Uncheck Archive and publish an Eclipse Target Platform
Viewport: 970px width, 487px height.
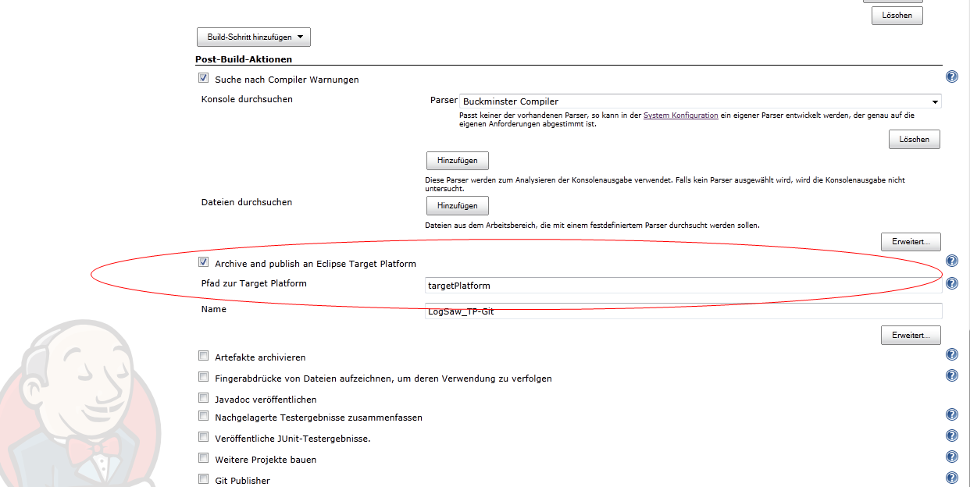pyautogui.click(x=204, y=262)
